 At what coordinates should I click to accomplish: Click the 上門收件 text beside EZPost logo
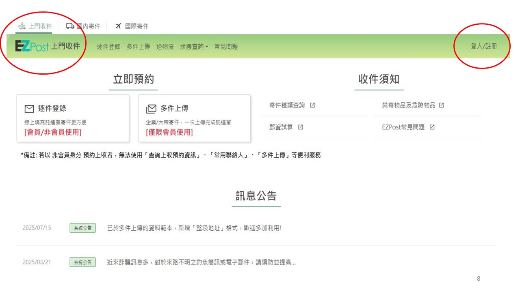click(65, 46)
